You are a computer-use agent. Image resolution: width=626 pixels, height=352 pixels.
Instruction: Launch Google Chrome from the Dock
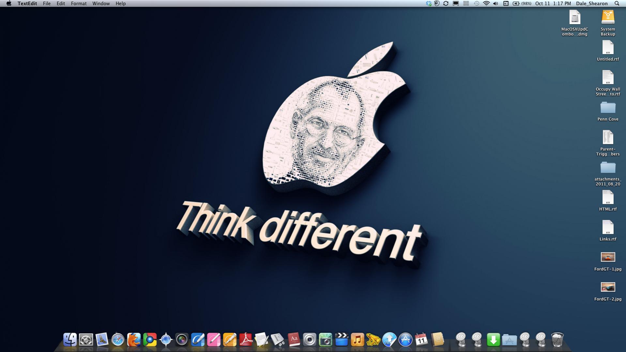pyautogui.click(x=150, y=340)
